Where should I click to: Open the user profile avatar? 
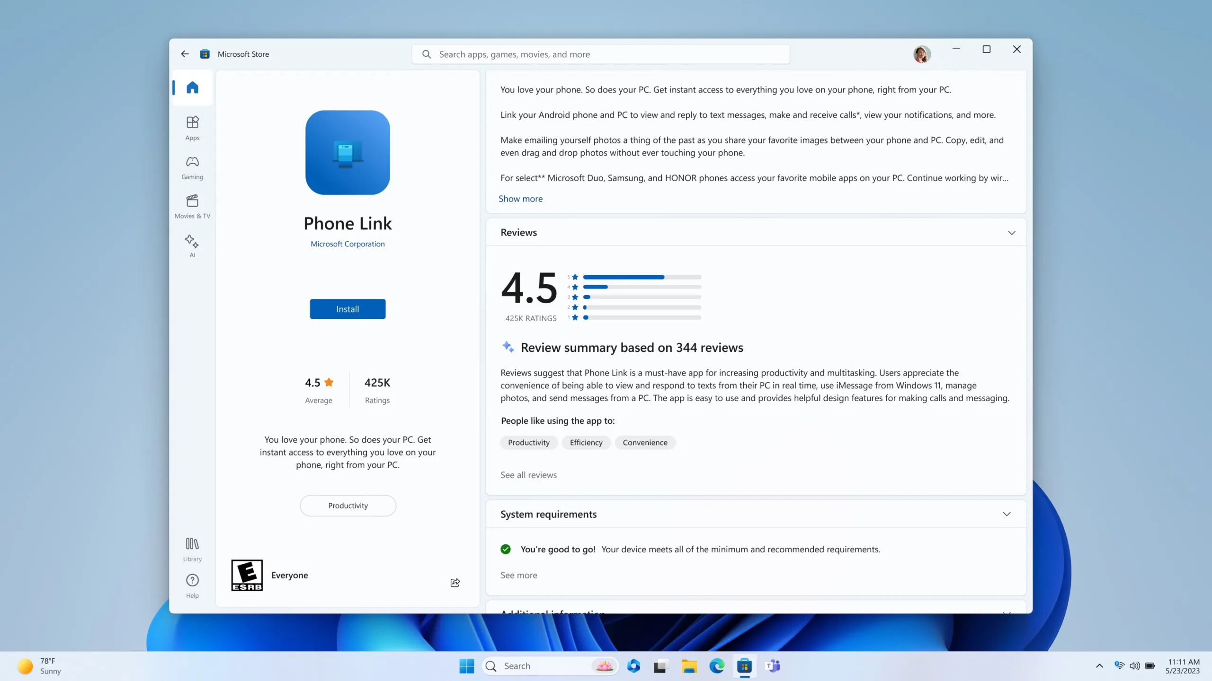pyautogui.click(x=921, y=54)
